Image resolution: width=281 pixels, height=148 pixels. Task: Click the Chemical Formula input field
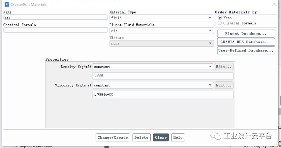[x=55, y=30]
